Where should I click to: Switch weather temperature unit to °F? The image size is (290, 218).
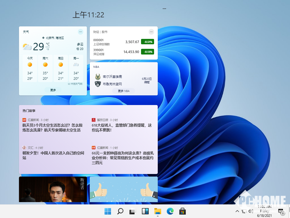[x=48, y=49]
